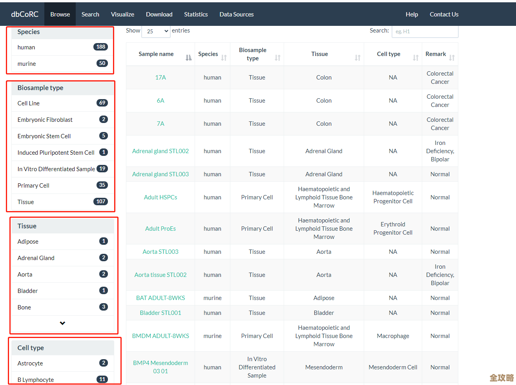Viewport: 516px width, 385px height.
Task: Open Data Sources in navigation bar
Action: [237, 14]
